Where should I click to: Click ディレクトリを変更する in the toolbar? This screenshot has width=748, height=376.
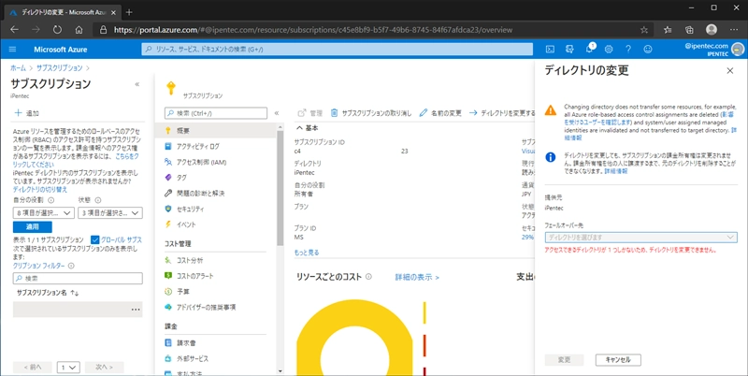click(x=502, y=113)
